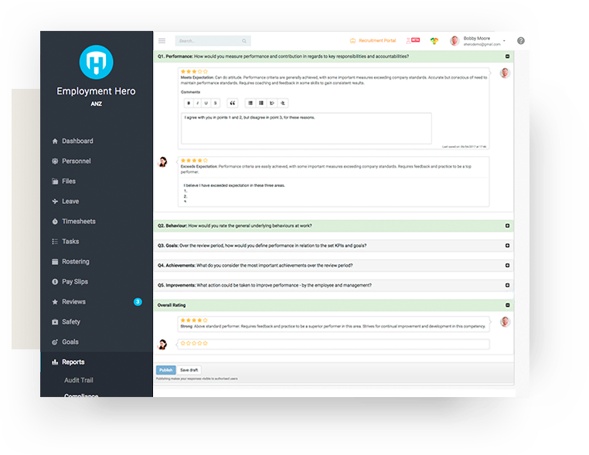This screenshot has height=455, width=589.
Task: Open the Bobby Moore account dropdown
Action: pyautogui.click(x=504, y=40)
